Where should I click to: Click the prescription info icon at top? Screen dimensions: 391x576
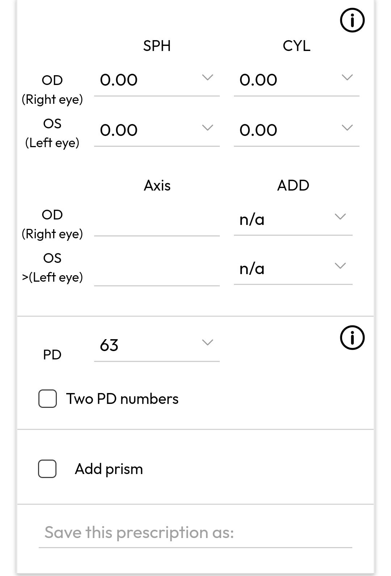click(x=352, y=20)
